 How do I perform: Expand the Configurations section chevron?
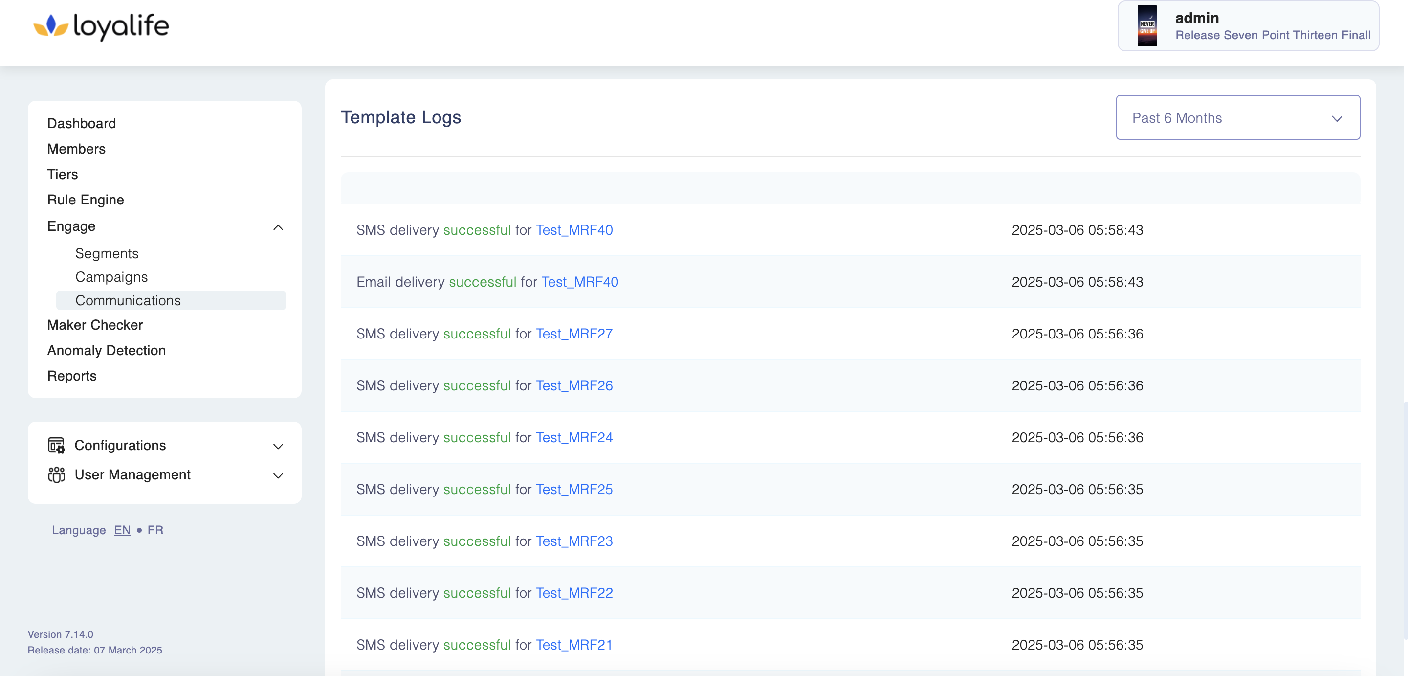[x=278, y=446]
